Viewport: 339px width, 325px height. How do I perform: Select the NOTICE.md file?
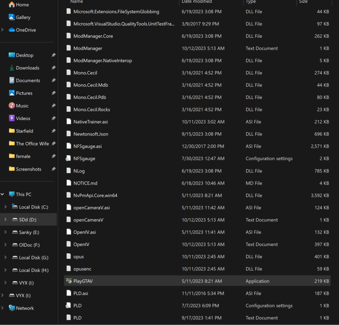tap(197, 183)
